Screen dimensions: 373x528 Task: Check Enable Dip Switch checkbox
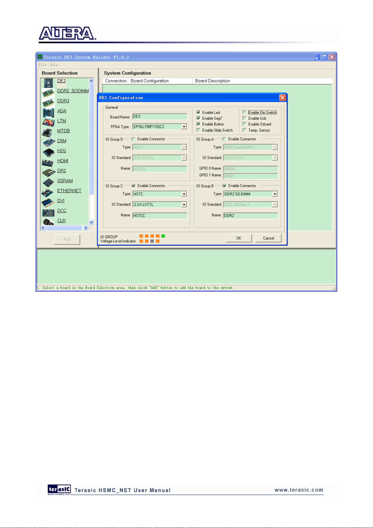coord(244,112)
